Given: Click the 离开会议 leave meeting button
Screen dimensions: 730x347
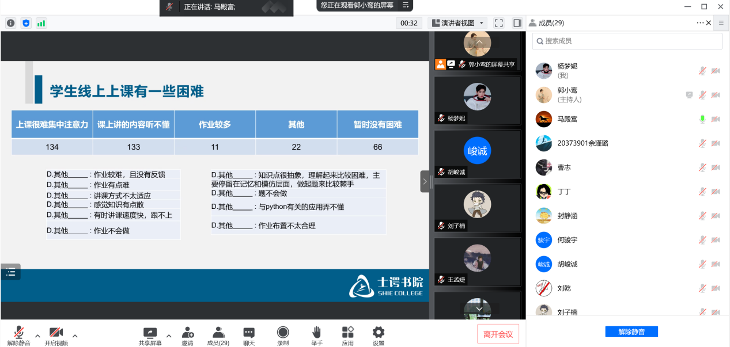Looking at the screenshot, I should pos(497,333).
